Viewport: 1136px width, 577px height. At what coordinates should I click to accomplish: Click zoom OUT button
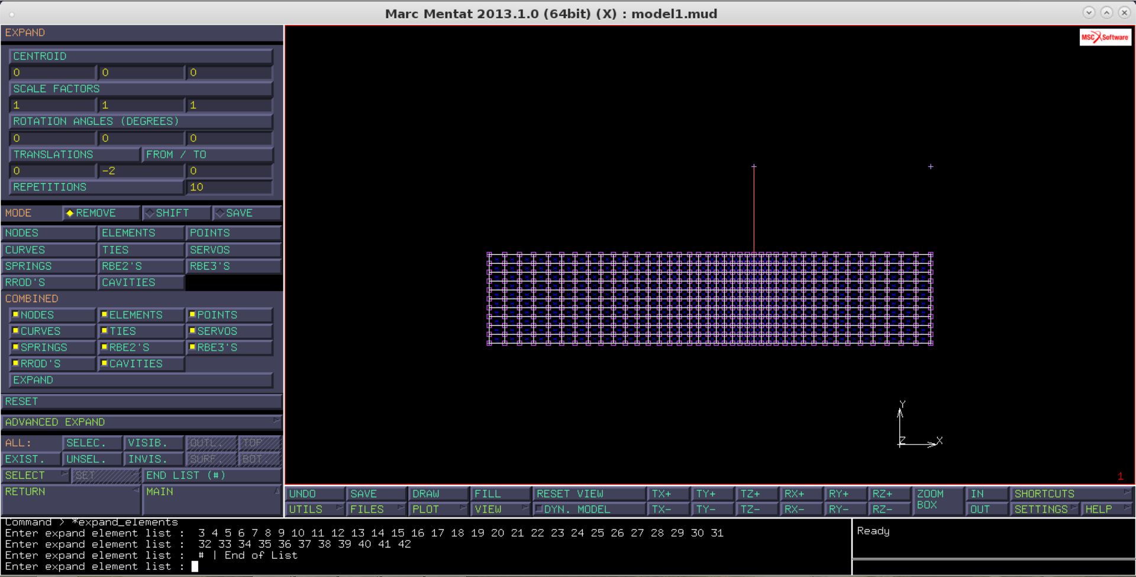click(987, 509)
